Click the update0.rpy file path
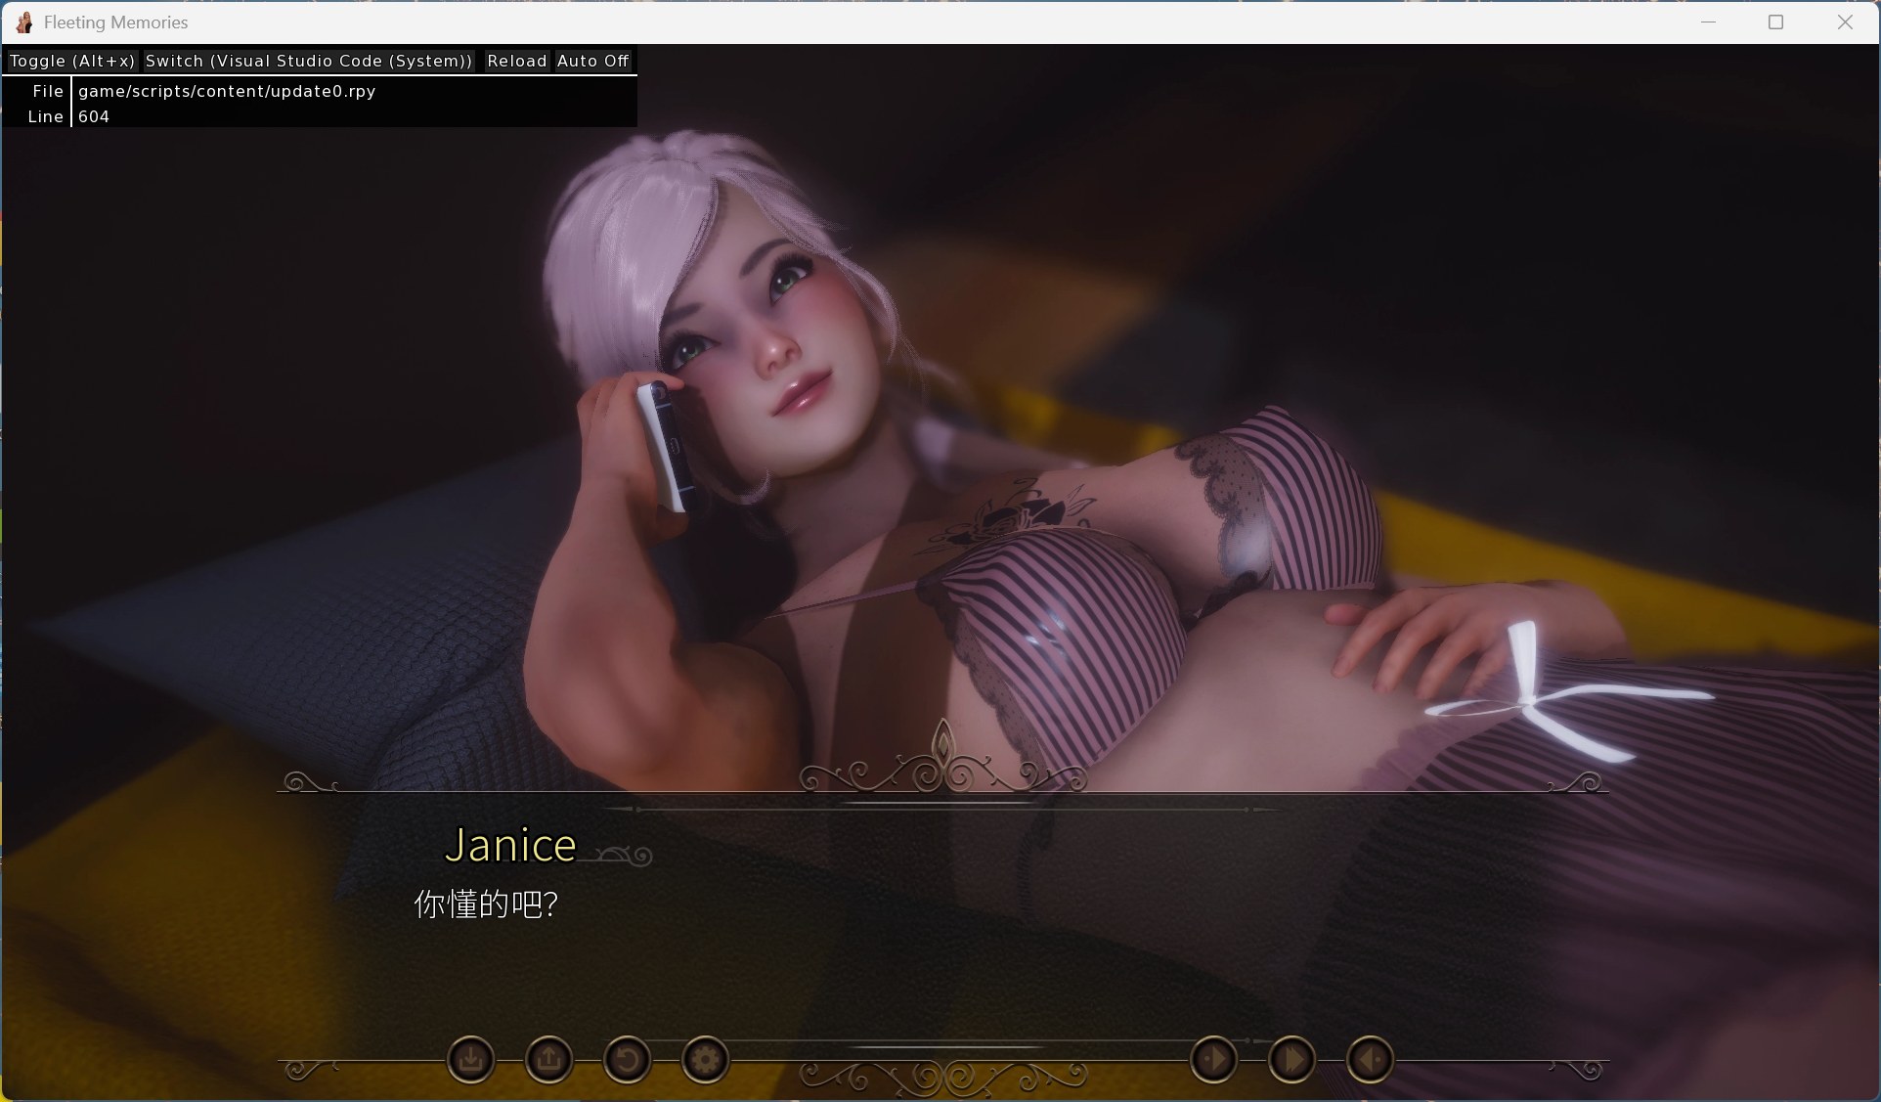 pos(227,91)
